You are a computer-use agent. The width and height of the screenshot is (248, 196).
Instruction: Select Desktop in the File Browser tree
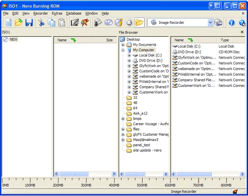[133, 39]
